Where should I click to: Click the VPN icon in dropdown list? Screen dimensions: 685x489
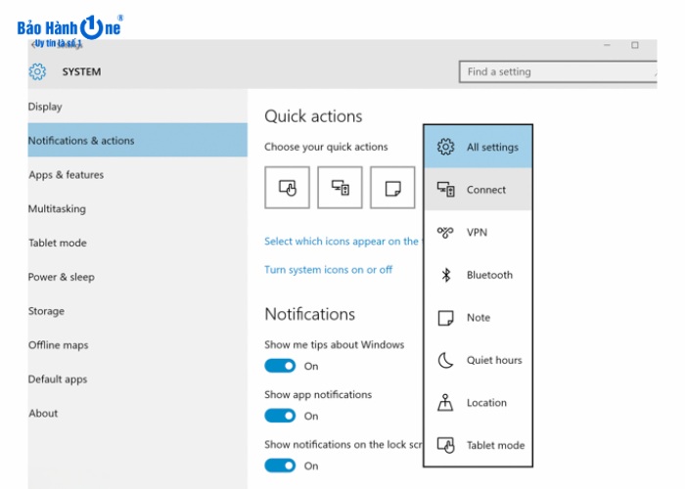pos(445,233)
